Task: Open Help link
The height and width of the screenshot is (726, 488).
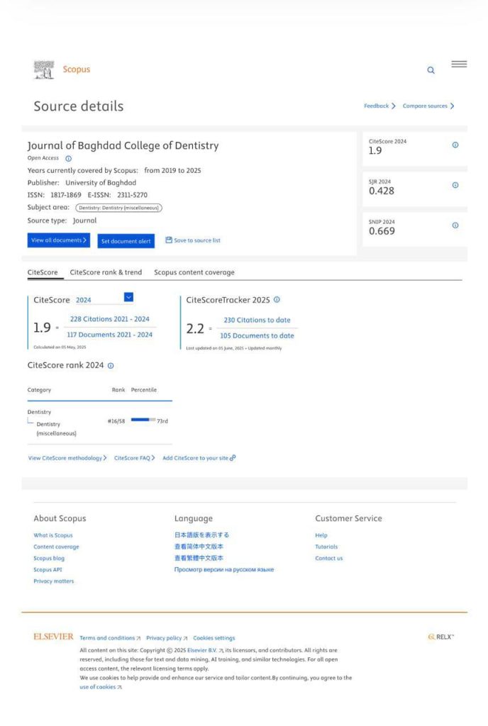Action: (x=321, y=535)
